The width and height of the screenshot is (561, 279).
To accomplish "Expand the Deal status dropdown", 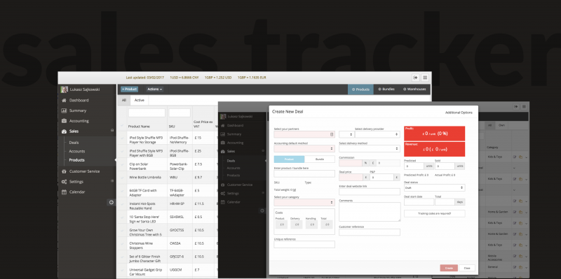I will pyautogui.click(x=434, y=187).
